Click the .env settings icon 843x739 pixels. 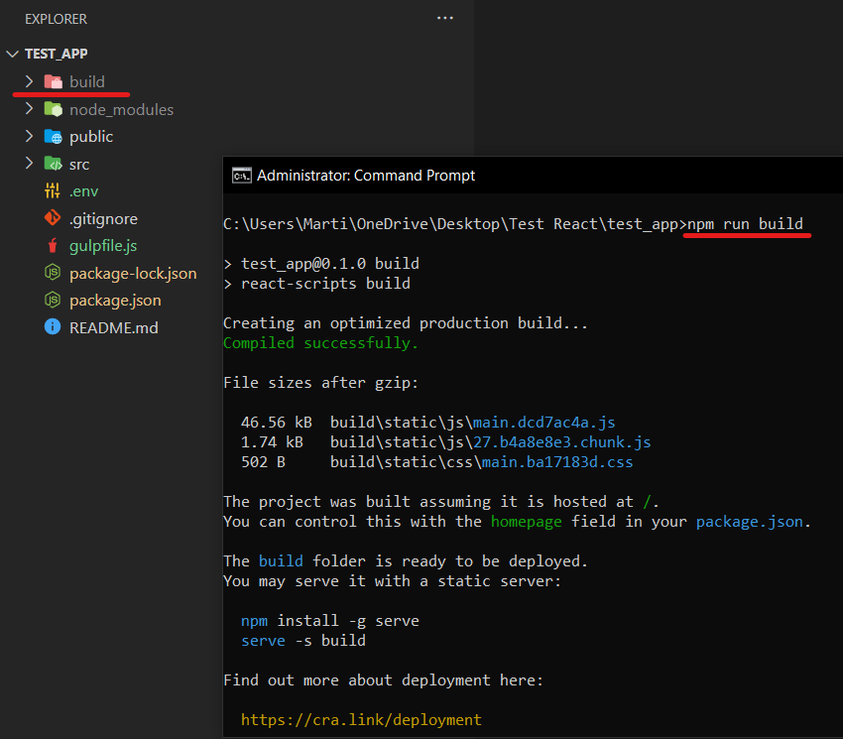(x=53, y=190)
